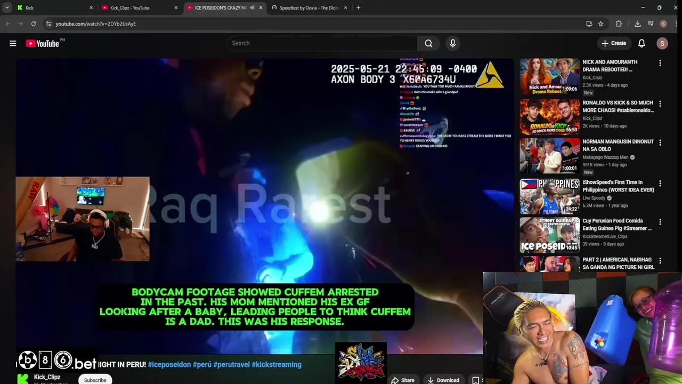682x384 pixels.
Task: Open IShowSpeed Philippines video thumbnail
Action: point(549,196)
